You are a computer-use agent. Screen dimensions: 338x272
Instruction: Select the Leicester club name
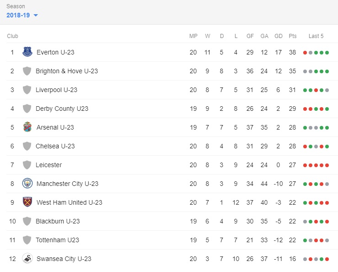[49, 165]
